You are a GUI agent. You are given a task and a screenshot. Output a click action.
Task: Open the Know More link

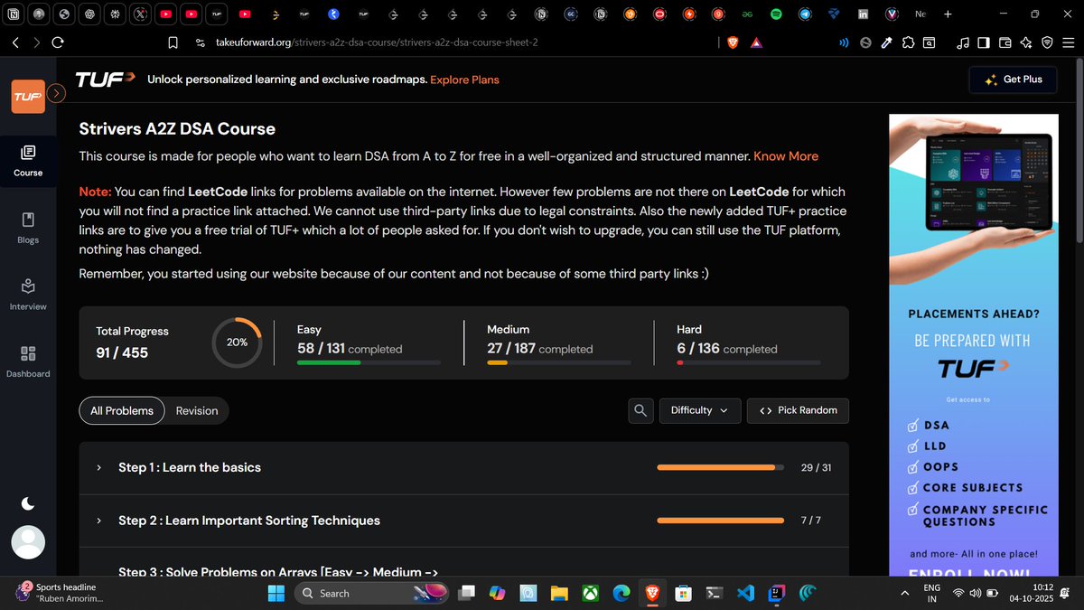786,156
